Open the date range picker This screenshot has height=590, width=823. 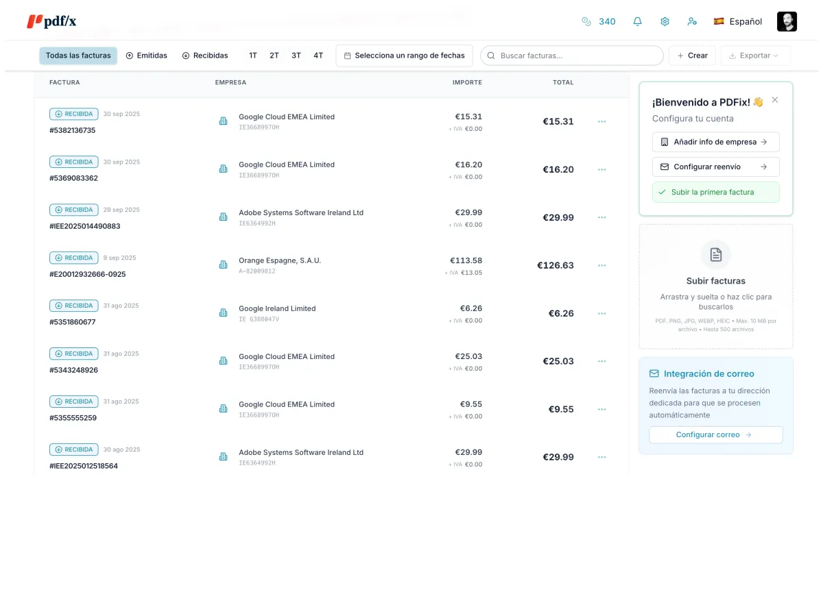[404, 56]
